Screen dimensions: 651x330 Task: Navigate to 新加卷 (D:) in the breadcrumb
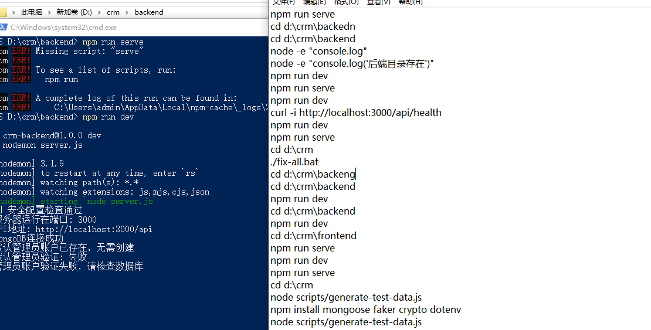click(x=74, y=12)
